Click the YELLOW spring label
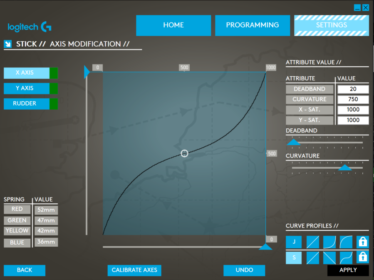Screen dimensions: 374x280 click(x=17, y=231)
